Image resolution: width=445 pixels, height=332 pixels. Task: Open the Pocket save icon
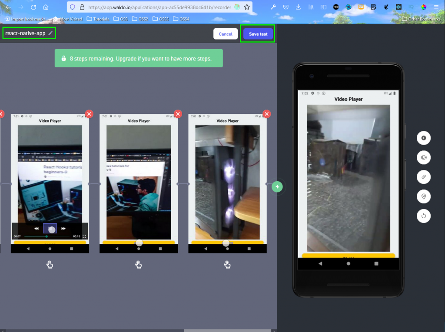pos(286,7)
